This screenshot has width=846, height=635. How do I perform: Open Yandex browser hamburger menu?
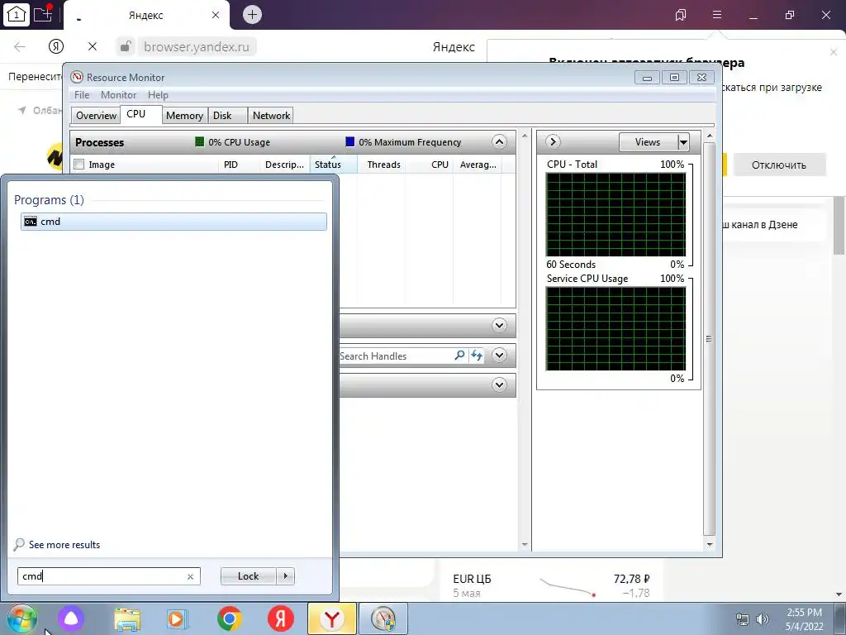[x=717, y=15]
